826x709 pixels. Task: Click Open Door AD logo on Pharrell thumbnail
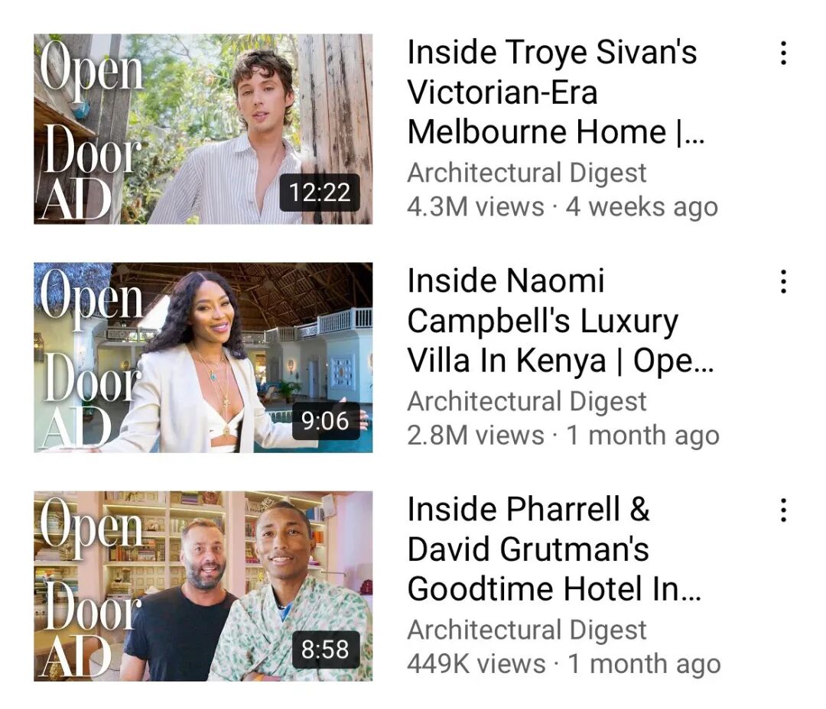pyautogui.click(x=90, y=586)
